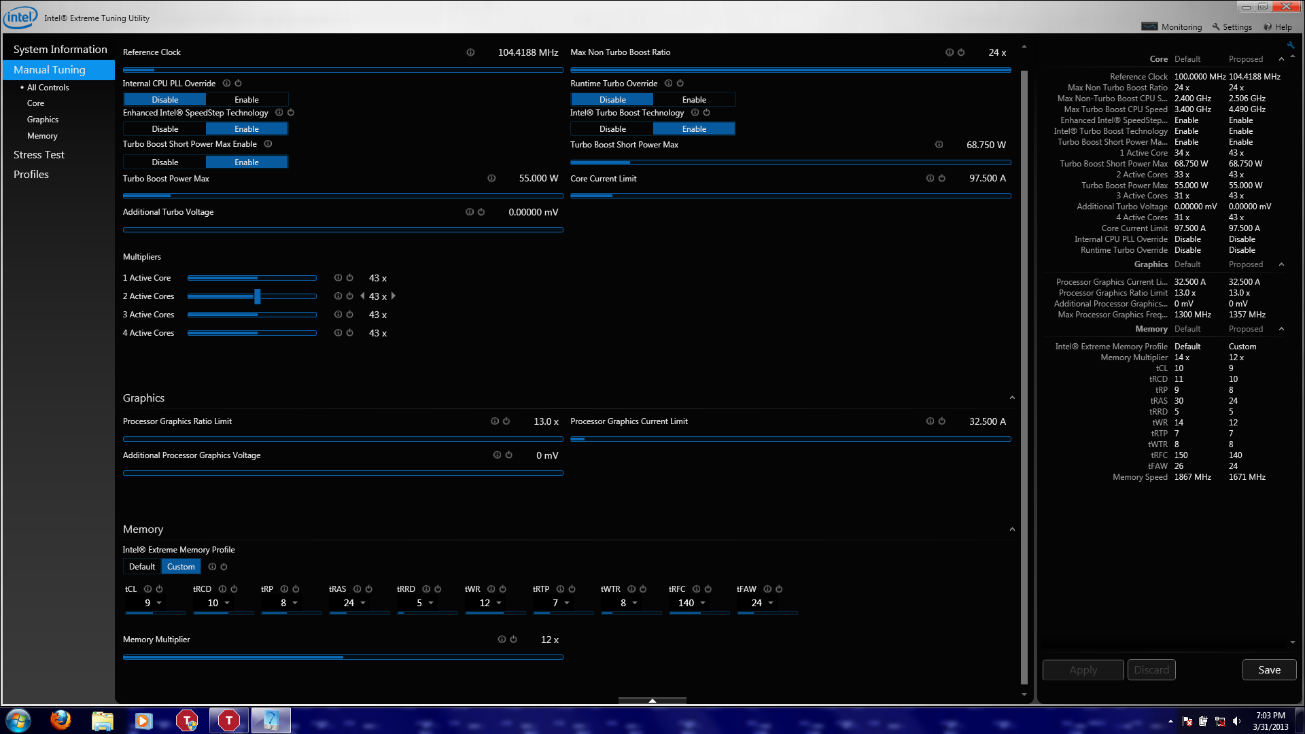Viewport: 1305px width, 734px height.
Task: Click on the Reference Clock slider
Action: (343, 70)
